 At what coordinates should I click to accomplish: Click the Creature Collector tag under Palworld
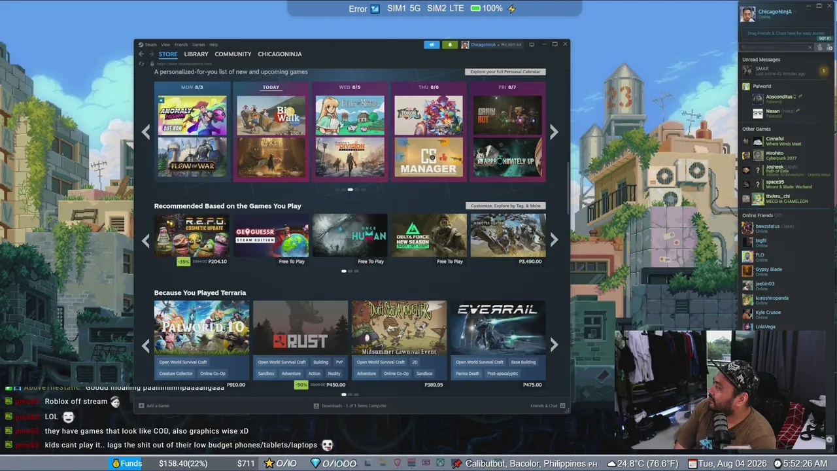[176, 374]
